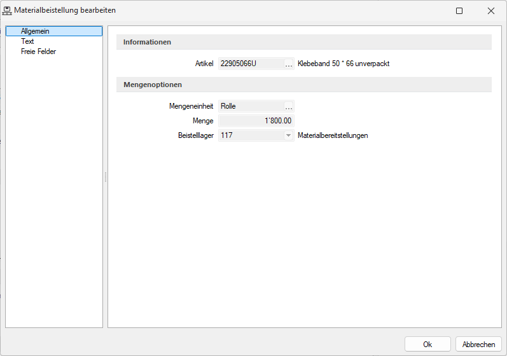The width and height of the screenshot is (507, 356).
Task: Click into the Mengeneinheit field Rolle
Action: [250, 106]
